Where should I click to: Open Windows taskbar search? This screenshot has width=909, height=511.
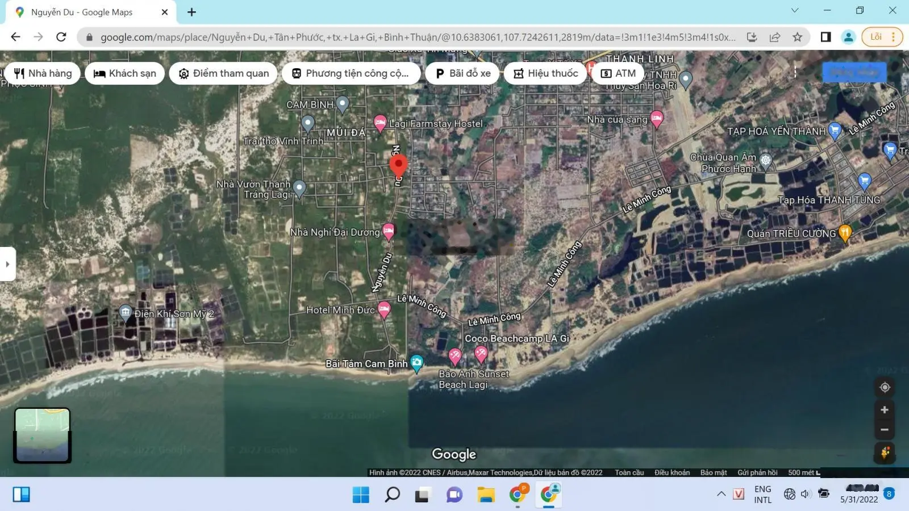pyautogui.click(x=392, y=495)
